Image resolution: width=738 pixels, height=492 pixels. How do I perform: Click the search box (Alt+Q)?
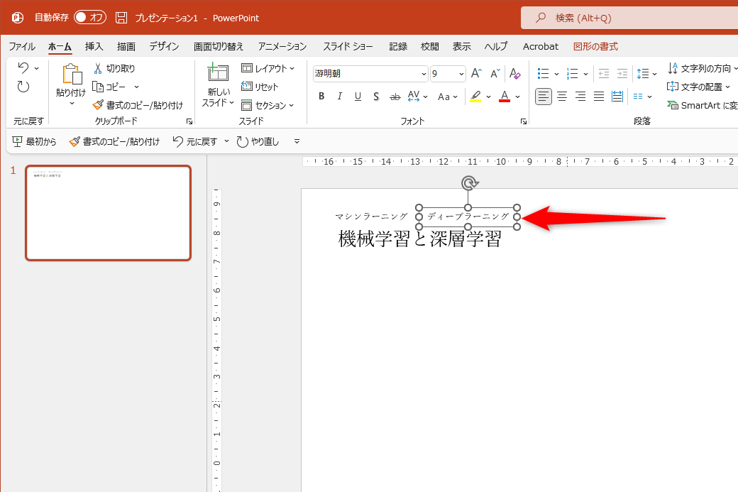pos(629,18)
